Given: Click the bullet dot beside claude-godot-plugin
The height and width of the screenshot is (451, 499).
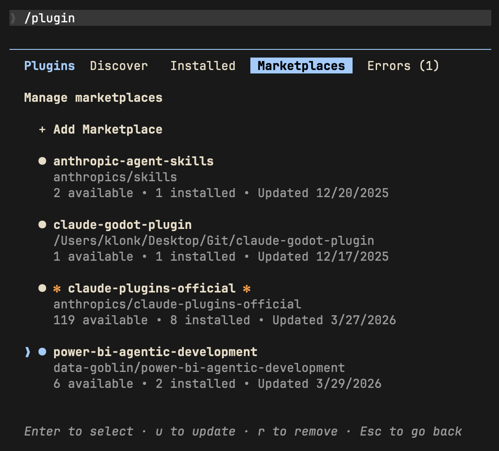Looking at the screenshot, I should [43, 225].
